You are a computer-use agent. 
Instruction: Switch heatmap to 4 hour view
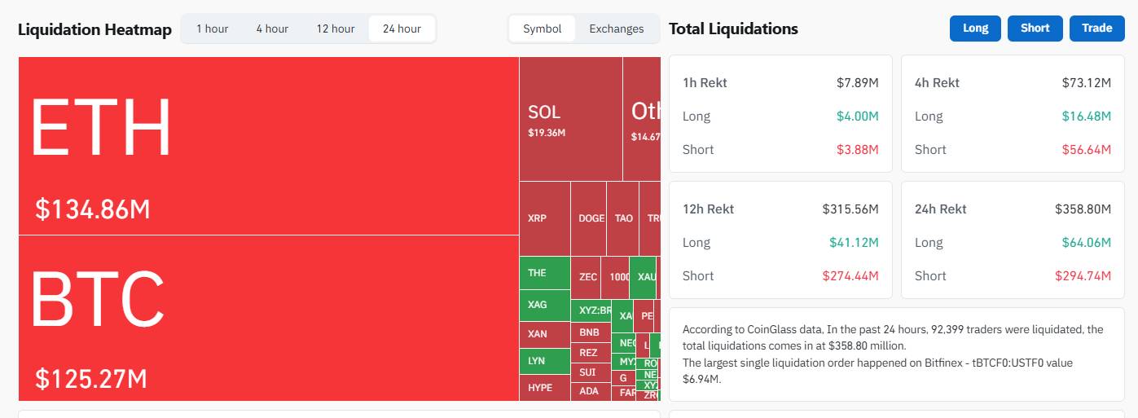pos(272,29)
